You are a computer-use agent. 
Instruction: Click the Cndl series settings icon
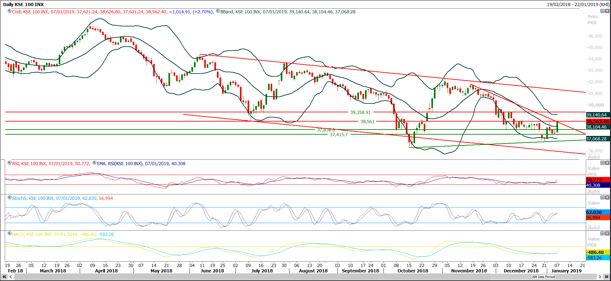10,11
